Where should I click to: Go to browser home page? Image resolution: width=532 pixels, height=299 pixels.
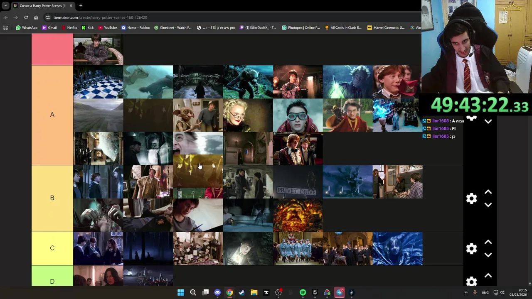pyautogui.click(x=36, y=17)
